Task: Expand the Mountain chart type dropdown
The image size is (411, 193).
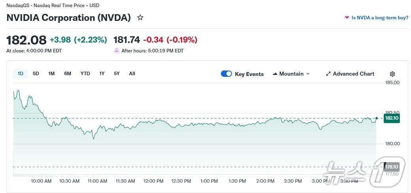Action: [x=308, y=74]
